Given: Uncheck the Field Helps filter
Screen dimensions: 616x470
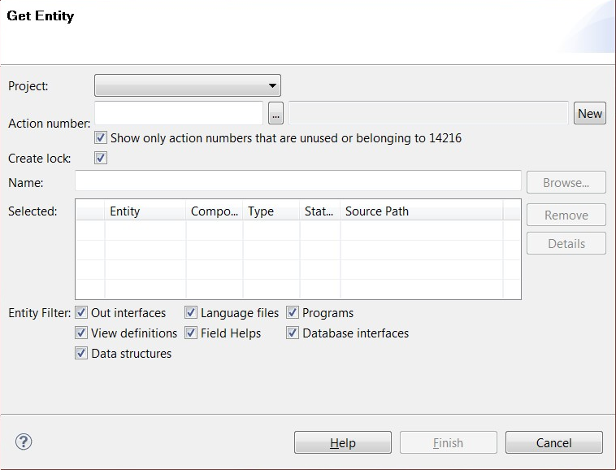Looking at the screenshot, I should [x=191, y=333].
